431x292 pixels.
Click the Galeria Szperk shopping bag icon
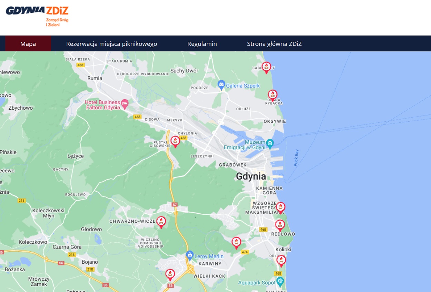[x=221, y=84]
